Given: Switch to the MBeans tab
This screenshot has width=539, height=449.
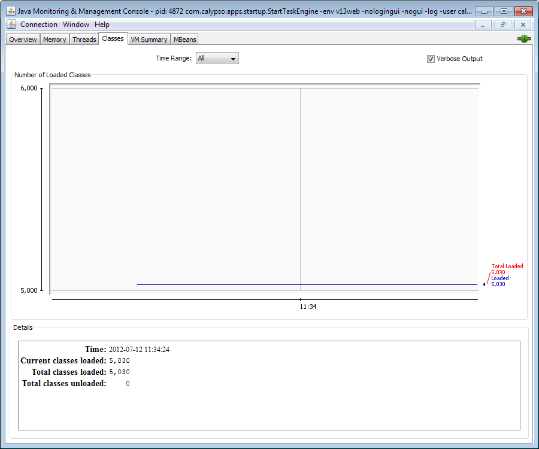Looking at the screenshot, I should [184, 40].
